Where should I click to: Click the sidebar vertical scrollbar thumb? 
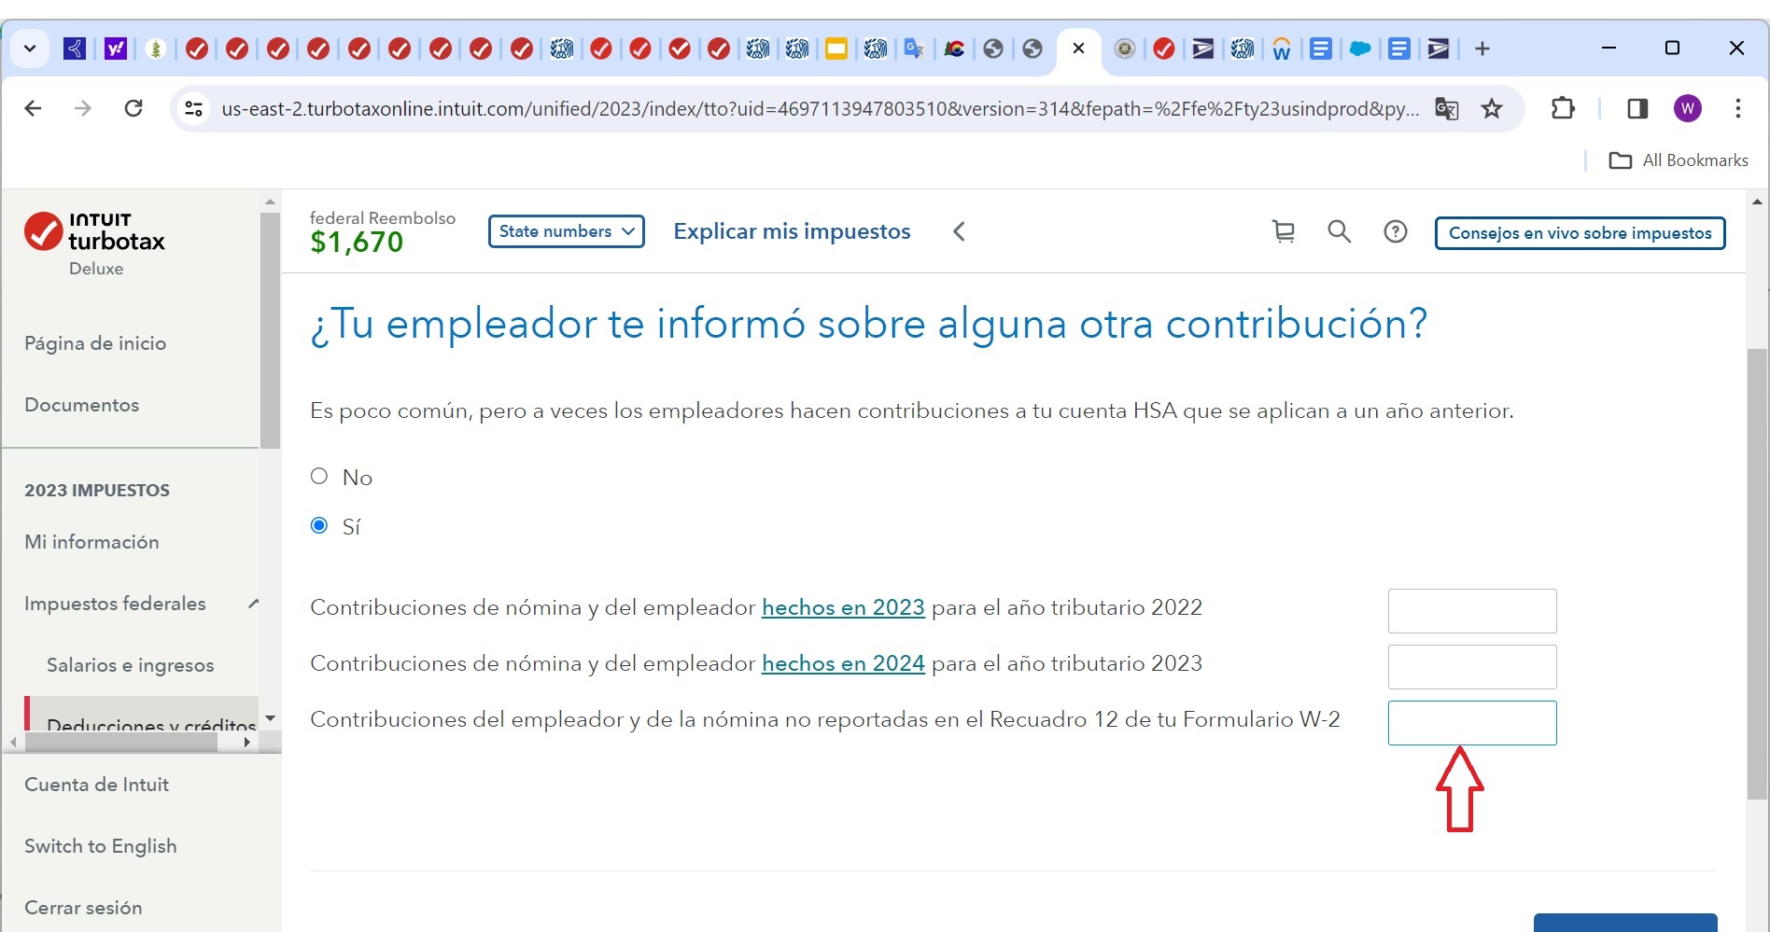pyautogui.click(x=270, y=331)
